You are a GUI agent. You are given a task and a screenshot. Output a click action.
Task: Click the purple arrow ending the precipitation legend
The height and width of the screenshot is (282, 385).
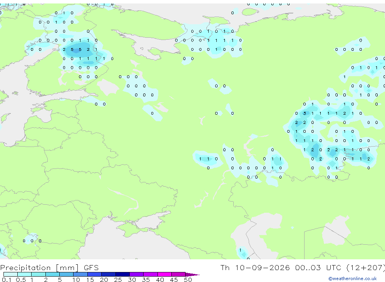[192, 274]
